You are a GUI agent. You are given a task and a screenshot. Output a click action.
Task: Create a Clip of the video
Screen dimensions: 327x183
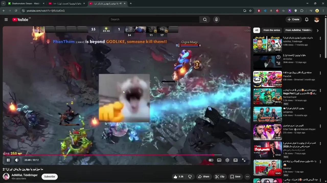(220, 177)
